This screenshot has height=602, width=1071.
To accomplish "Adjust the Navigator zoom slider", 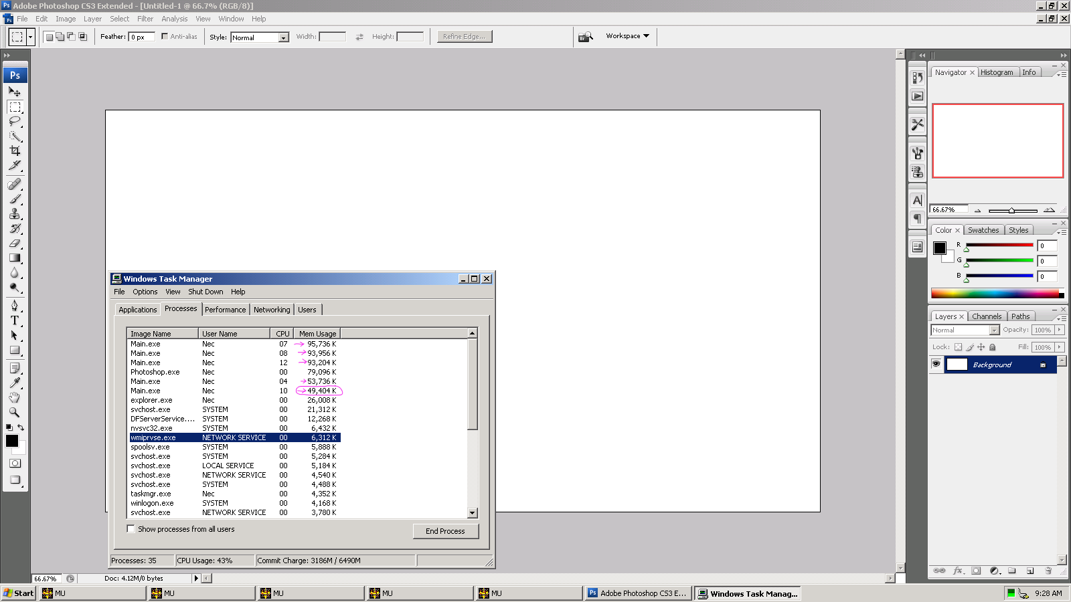I will click(1013, 211).
